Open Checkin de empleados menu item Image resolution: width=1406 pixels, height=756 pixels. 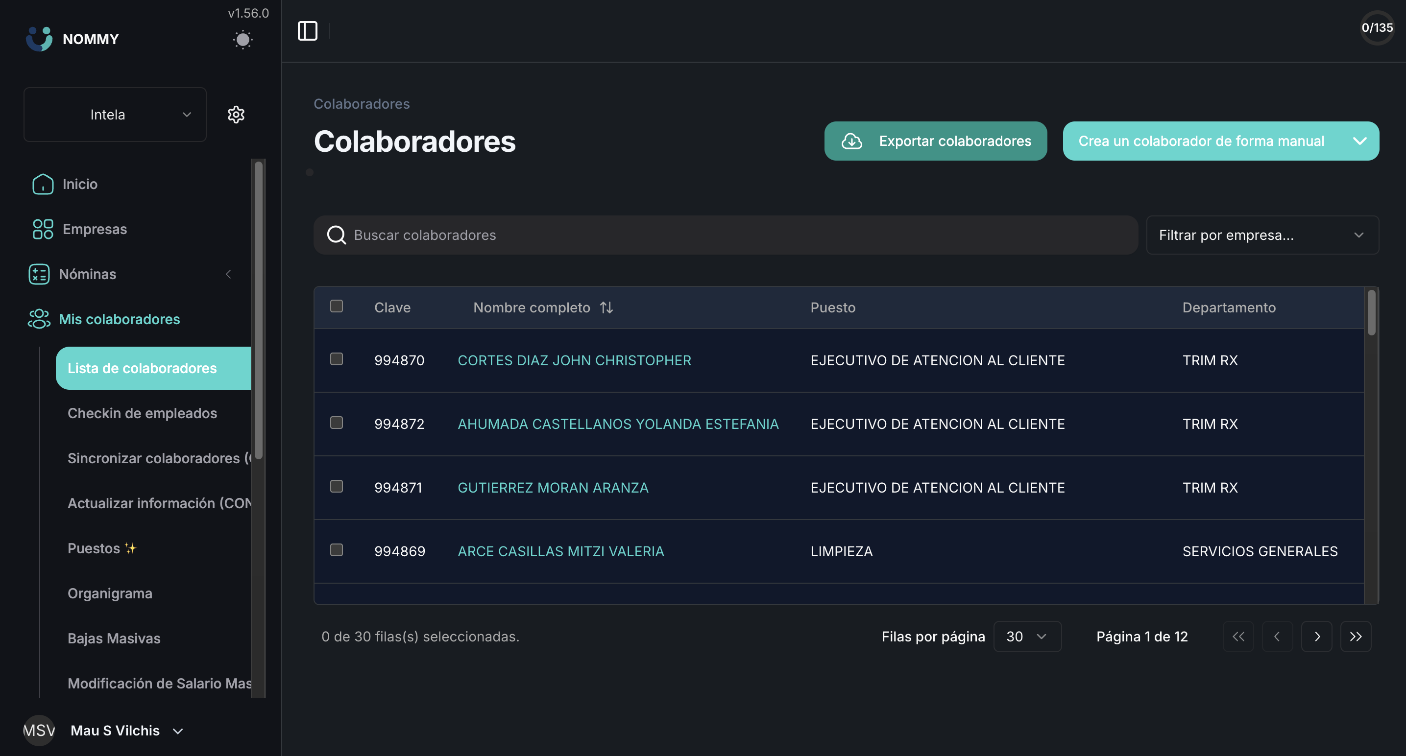pos(143,413)
